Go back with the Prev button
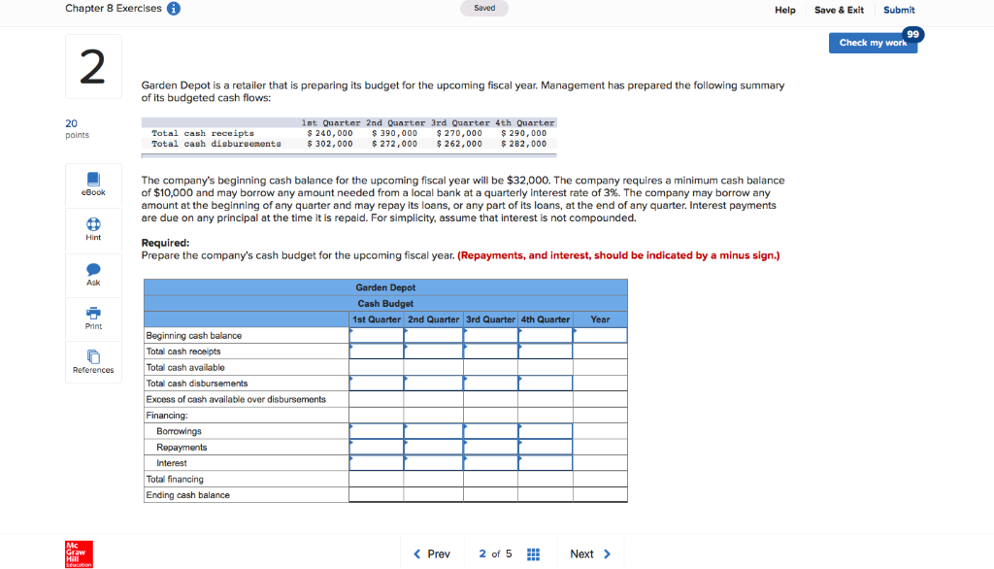994x569 pixels. (x=431, y=553)
